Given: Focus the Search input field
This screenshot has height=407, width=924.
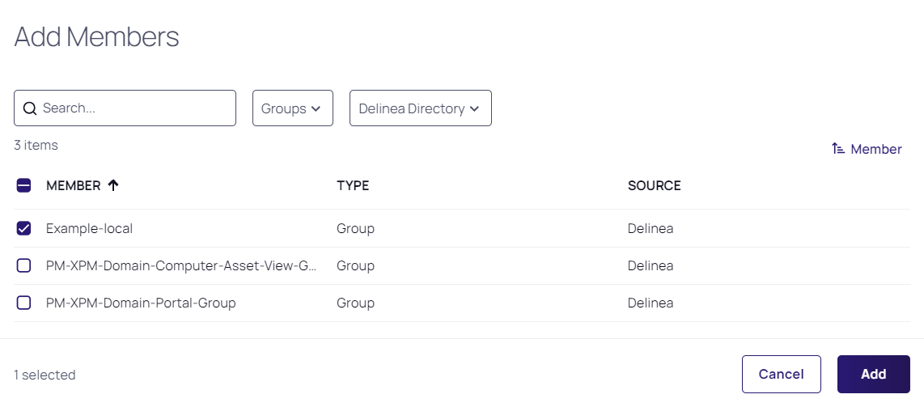Looking at the screenshot, I should click(x=134, y=108).
